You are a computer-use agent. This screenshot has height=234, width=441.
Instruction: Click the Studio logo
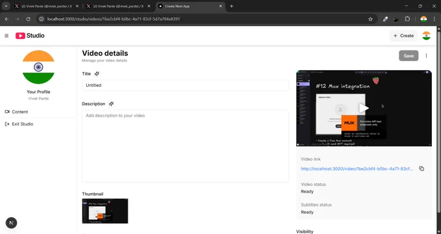[x=30, y=36]
